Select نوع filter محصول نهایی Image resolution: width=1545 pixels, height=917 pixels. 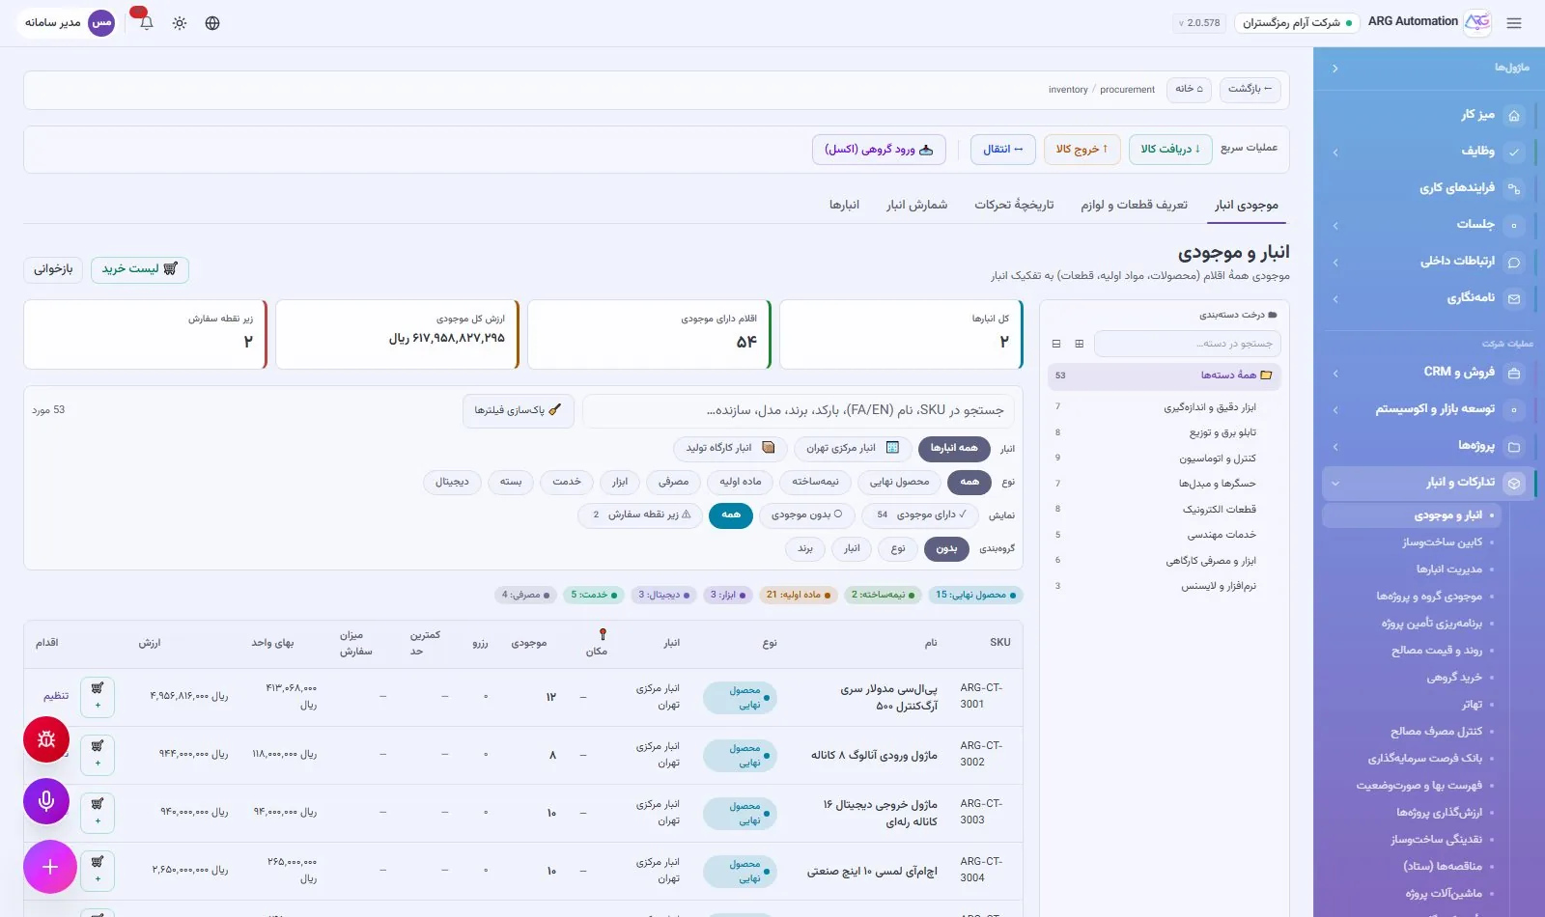click(899, 482)
